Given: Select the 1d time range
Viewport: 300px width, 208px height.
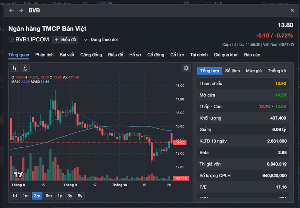Looking at the screenshot, I should 15,196.
